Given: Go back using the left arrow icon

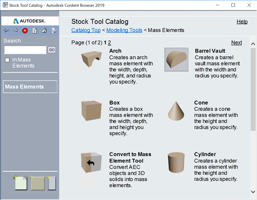Looking at the screenshot, I should pos(7,30).
